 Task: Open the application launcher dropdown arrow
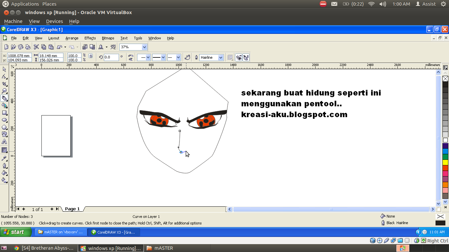(x=106, y=47)
